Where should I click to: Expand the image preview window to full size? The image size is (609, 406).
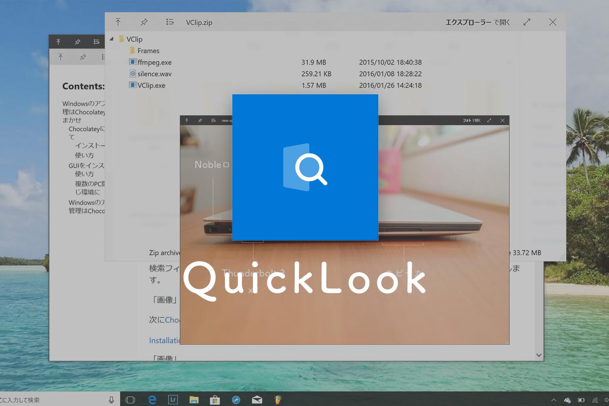pos(489,120)
